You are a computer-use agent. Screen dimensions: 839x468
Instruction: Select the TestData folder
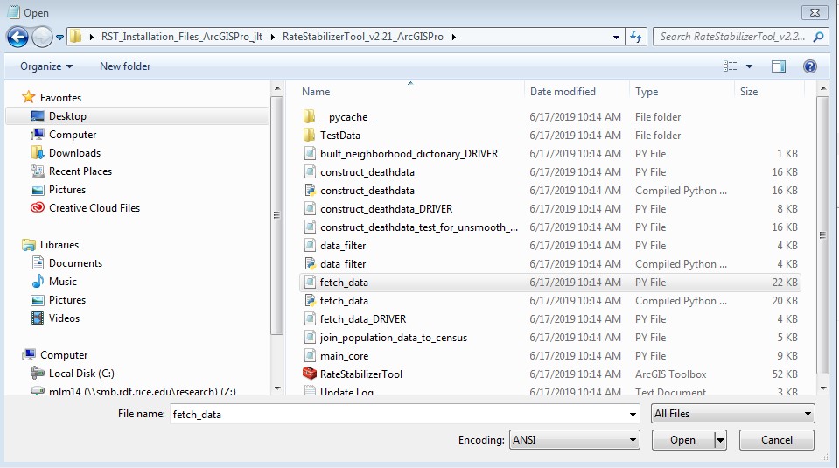click(339, 136)
